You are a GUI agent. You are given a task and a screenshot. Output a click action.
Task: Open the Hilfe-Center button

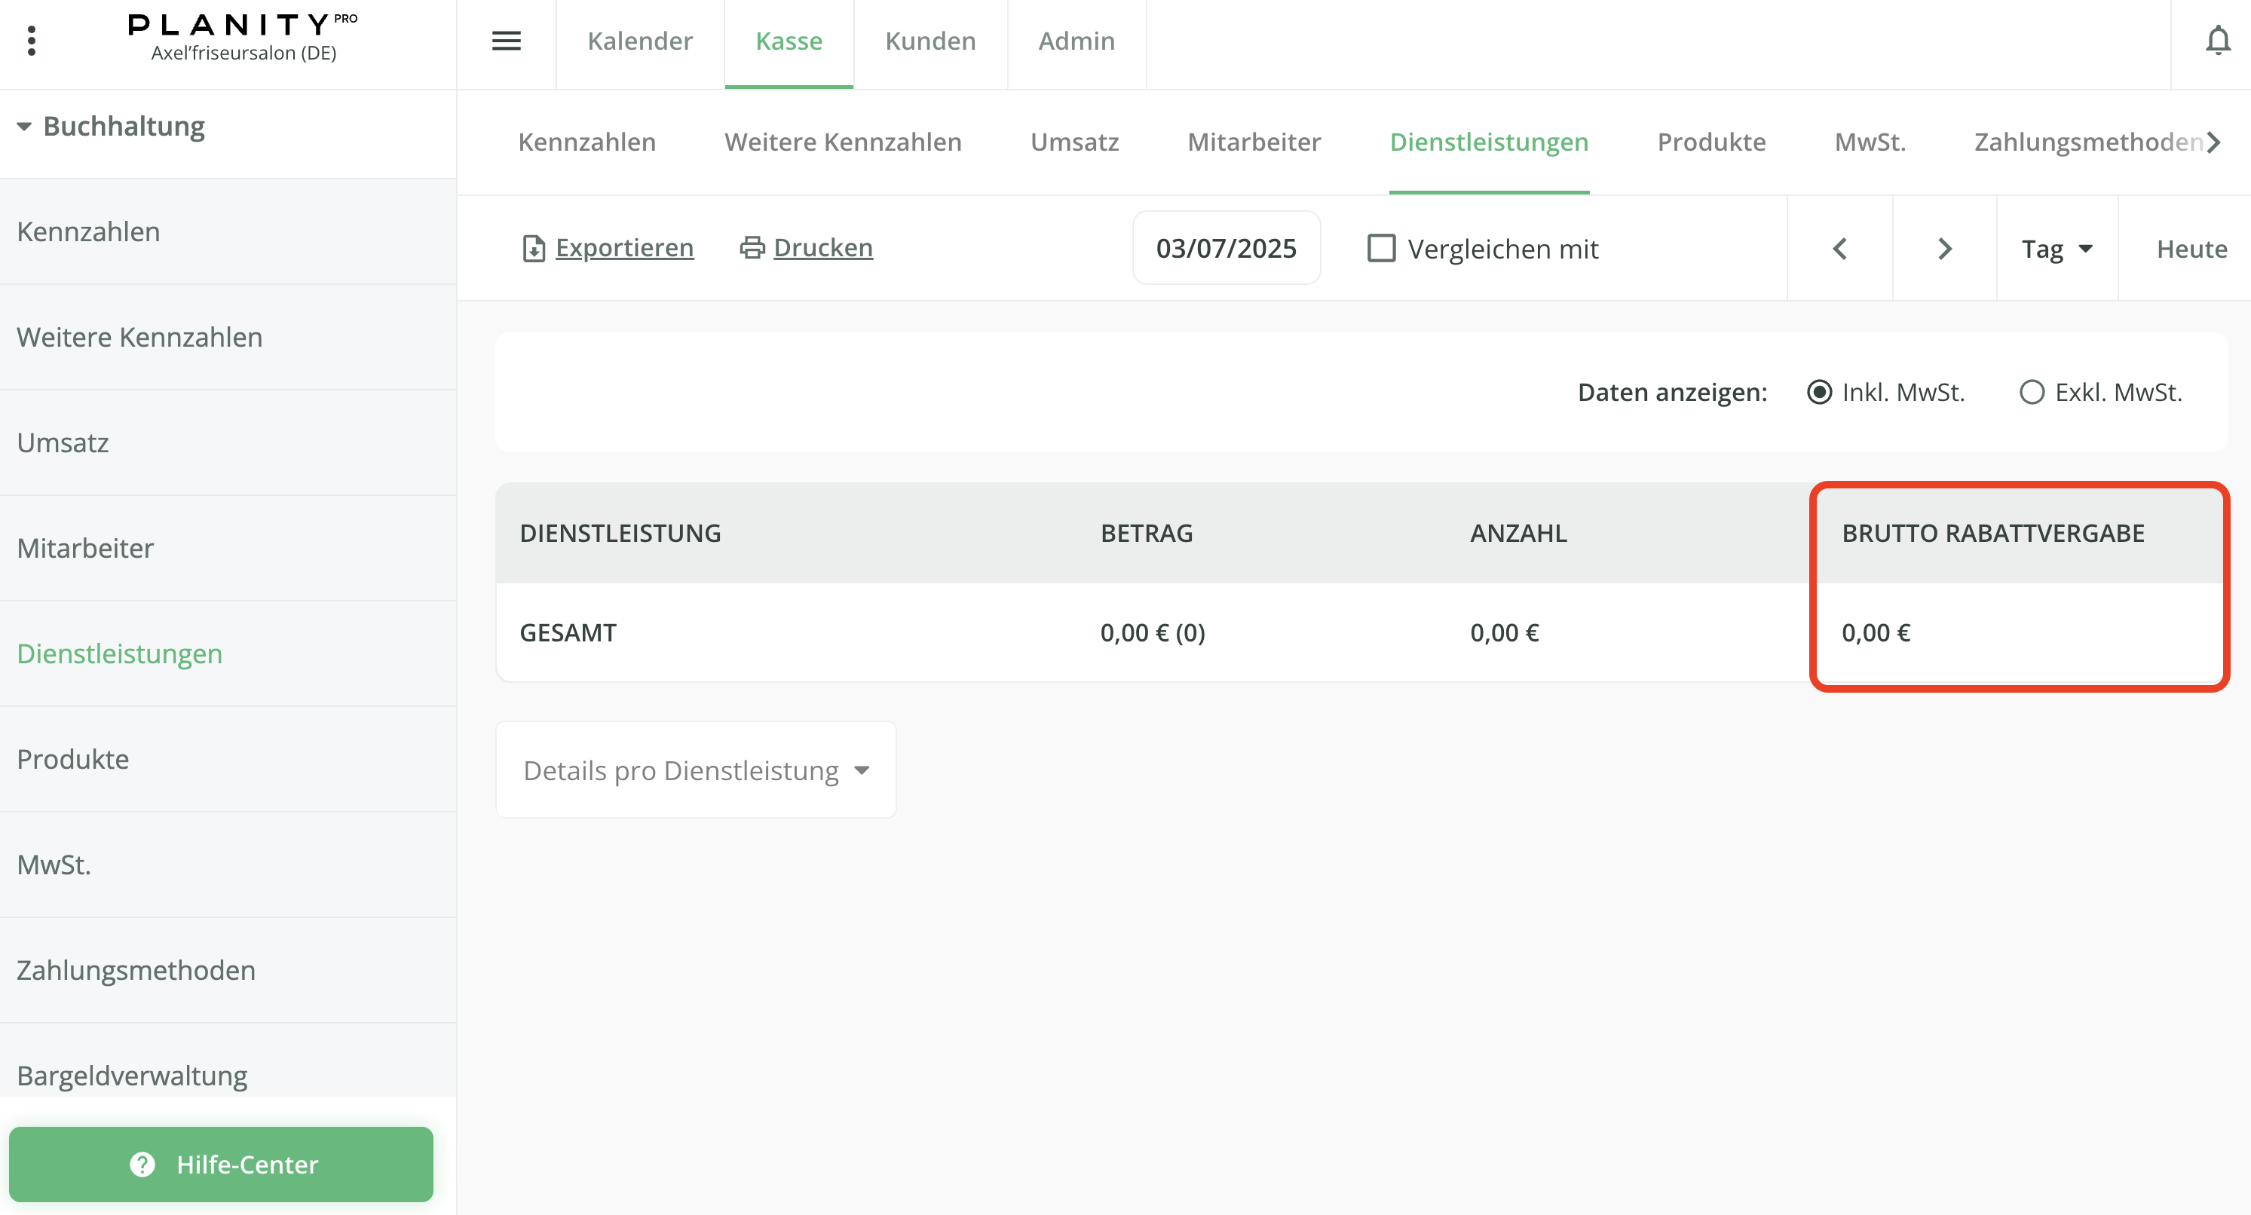coord(221,1165)
